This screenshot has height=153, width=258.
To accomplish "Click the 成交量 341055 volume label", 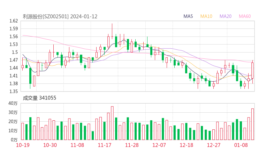I will point(39,98).
